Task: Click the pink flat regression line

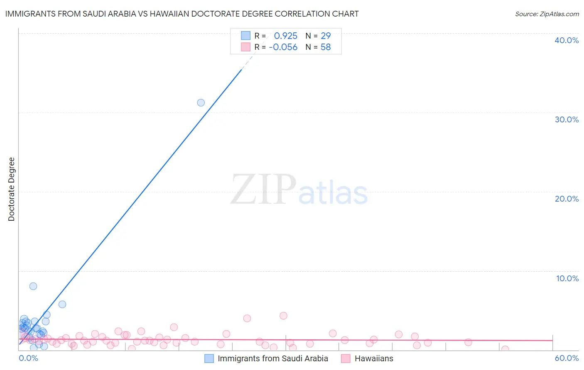Action: (x=286, y=339)
